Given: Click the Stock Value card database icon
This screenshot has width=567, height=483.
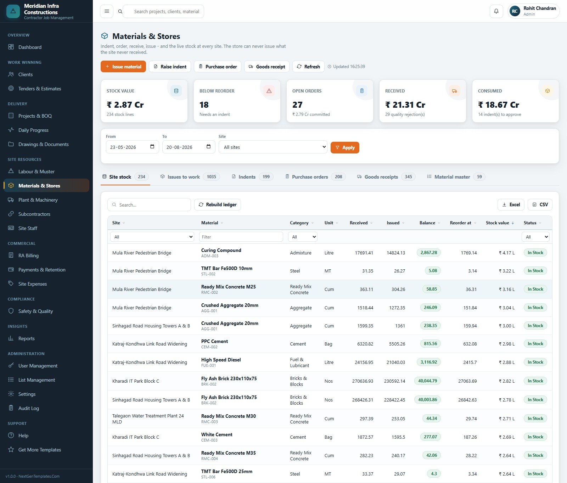Looking at the screenshot, I should pos(176,91).
